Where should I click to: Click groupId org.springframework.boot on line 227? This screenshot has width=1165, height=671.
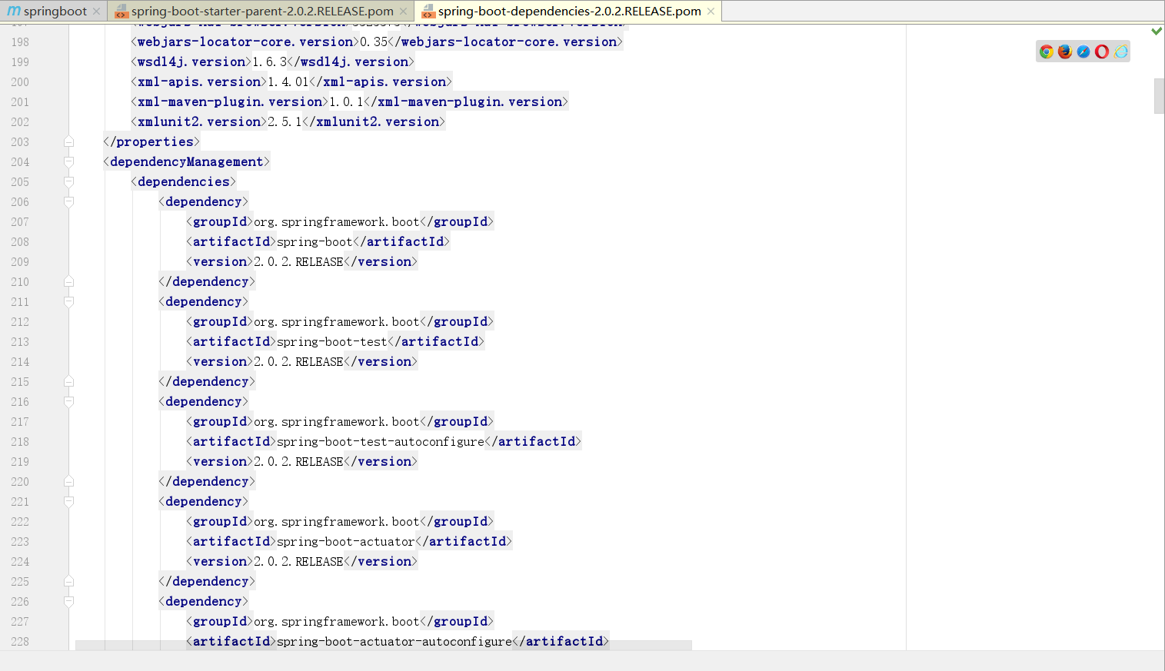337,621
